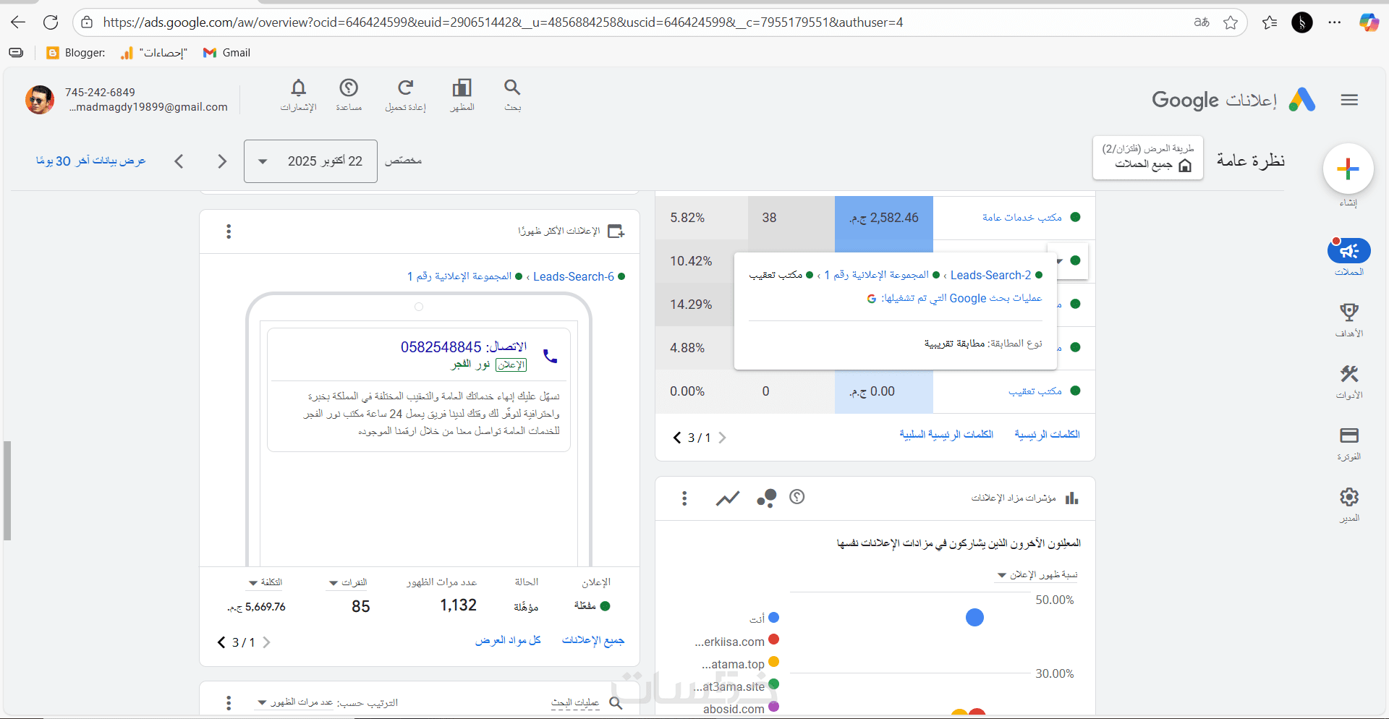Click the جميع الإعلانات link

[593, 640]
